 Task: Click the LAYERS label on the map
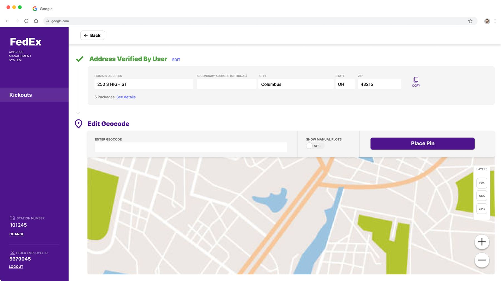482,169
